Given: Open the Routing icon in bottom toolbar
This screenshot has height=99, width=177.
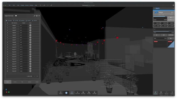Looking at the screenshot, I should (83, 93).
